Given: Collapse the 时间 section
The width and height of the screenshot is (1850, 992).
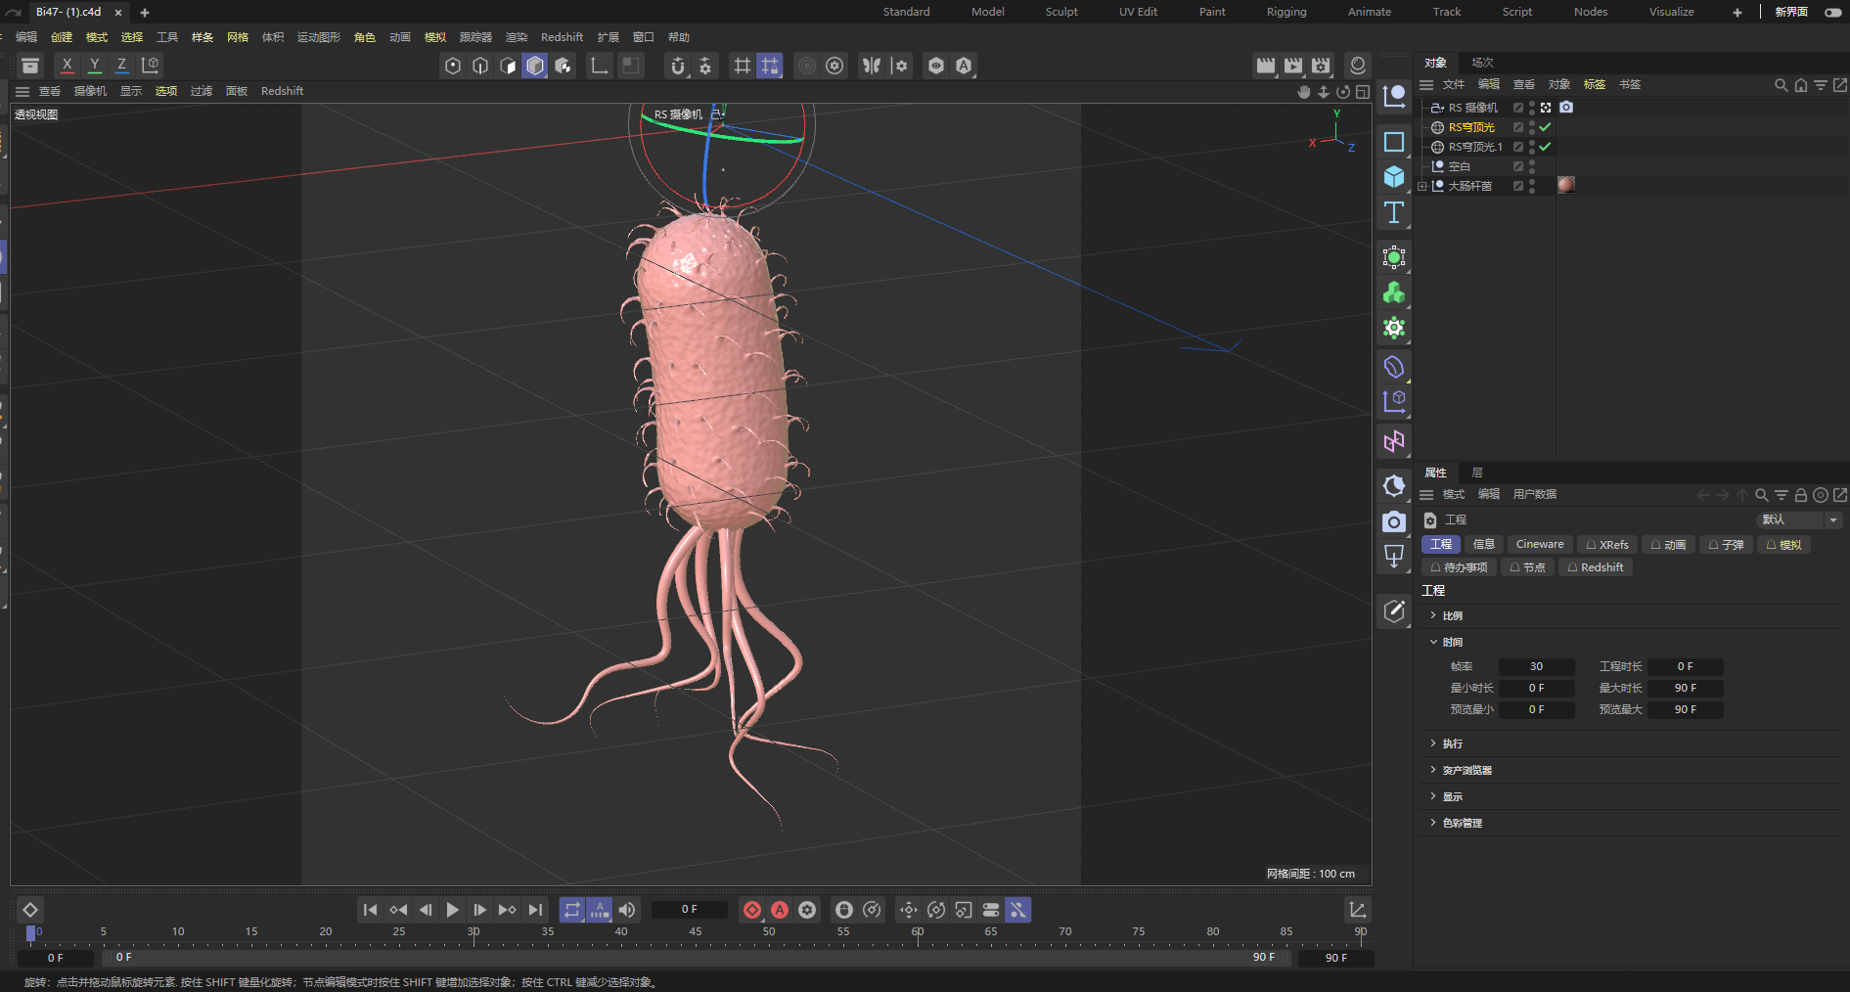Looking at the screenshot, I should click(x=1433, y=642).
